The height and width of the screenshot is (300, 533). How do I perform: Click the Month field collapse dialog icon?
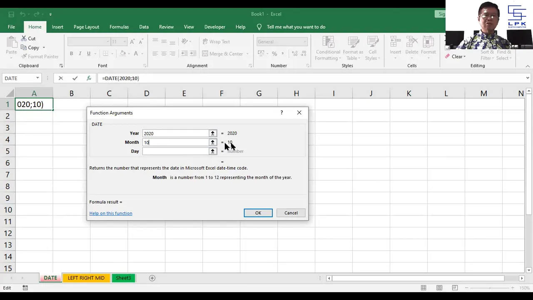pos(212,142)
